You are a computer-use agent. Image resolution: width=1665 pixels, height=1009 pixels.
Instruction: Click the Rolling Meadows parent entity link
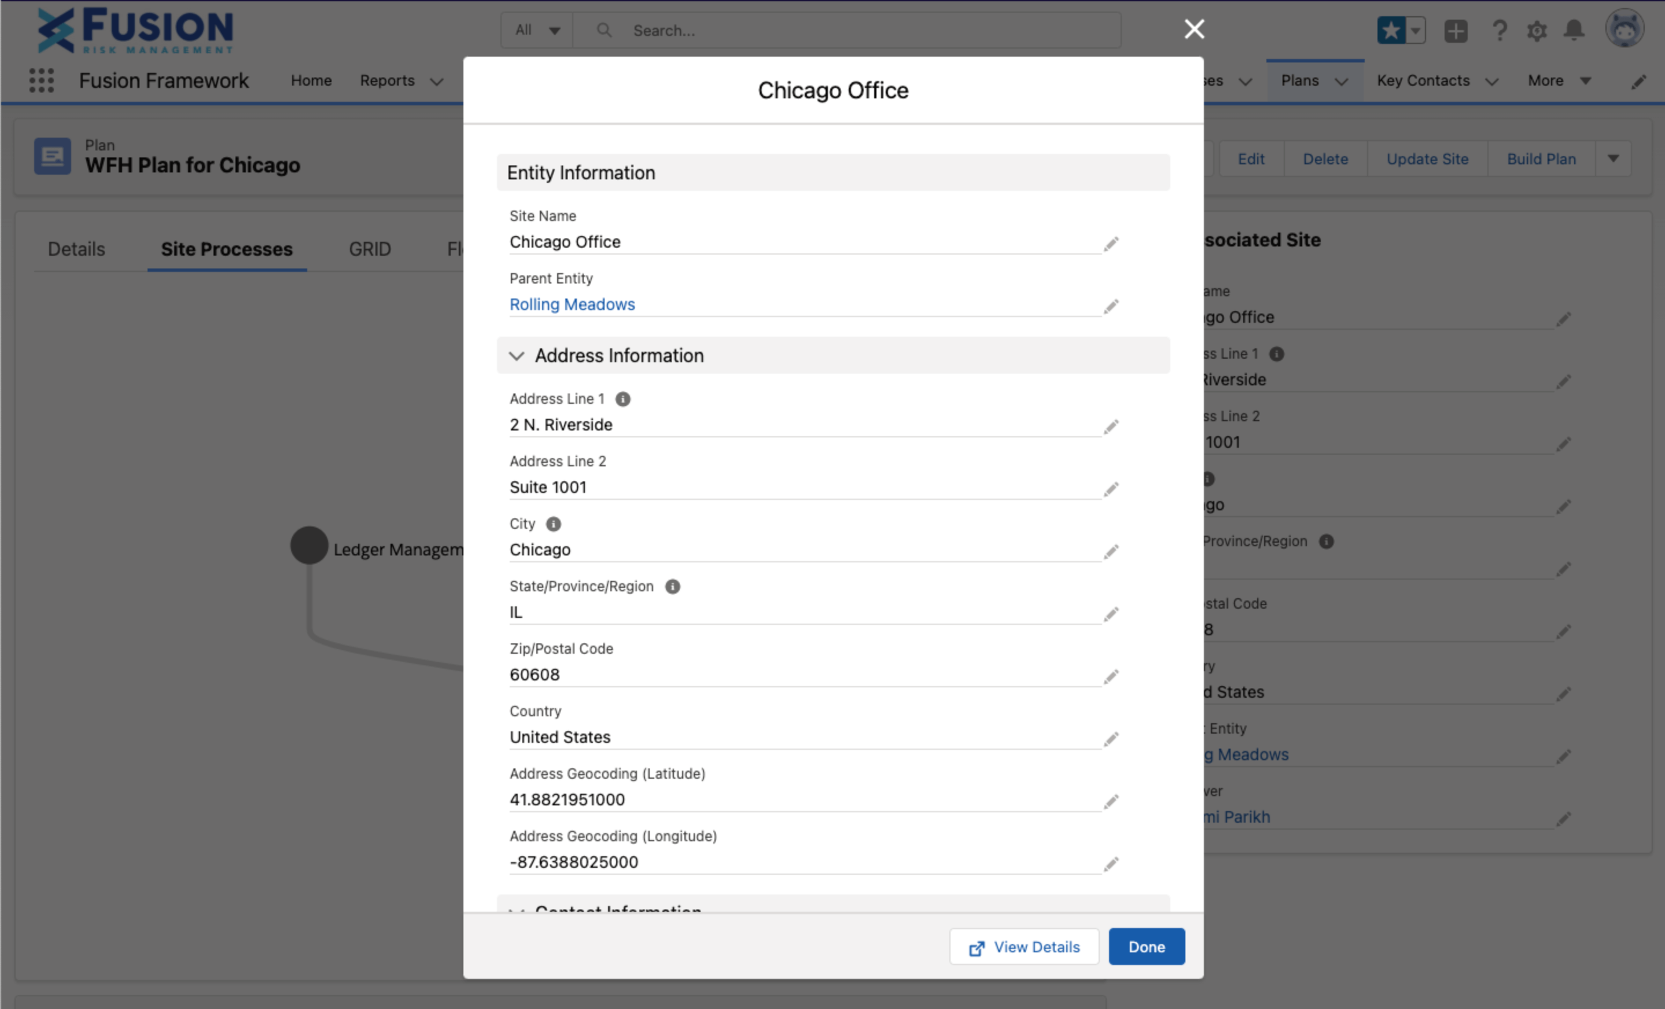572,303
